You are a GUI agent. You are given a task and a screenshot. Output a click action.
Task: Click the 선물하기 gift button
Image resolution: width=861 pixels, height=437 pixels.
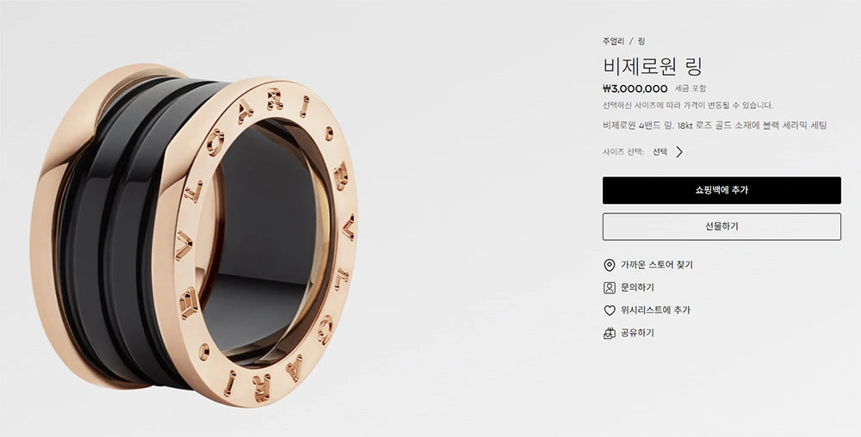[x=722, y=226]
